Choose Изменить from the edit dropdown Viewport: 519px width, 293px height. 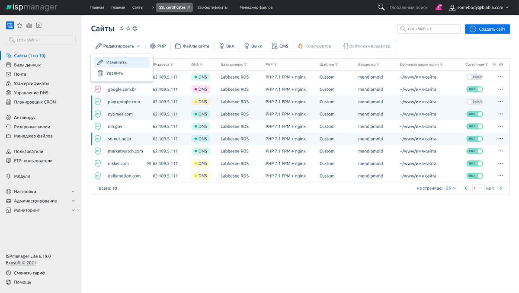click(x=122, y=62)
